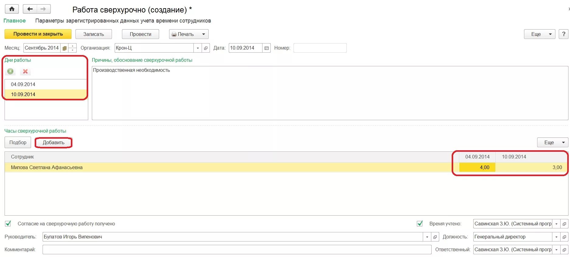570x257 pixels.
Task: Save document with Записать button
Action: 94,34
